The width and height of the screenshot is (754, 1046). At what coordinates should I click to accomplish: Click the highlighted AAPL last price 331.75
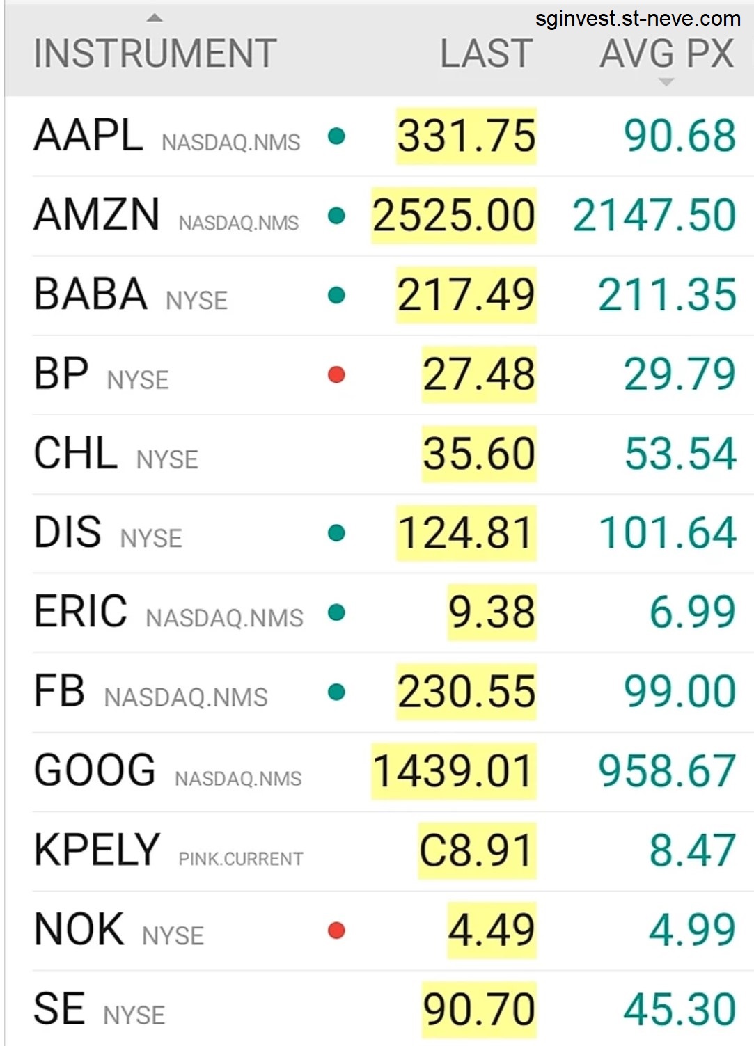[x=466, y=136]
